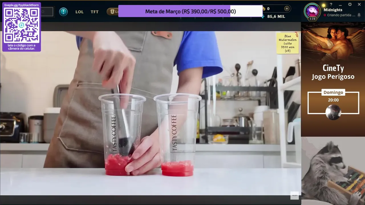Click the raccoon webcam overlay
The width and height of the screenshot is (365, 205).
pyautogui.click(x=333, y=171)
